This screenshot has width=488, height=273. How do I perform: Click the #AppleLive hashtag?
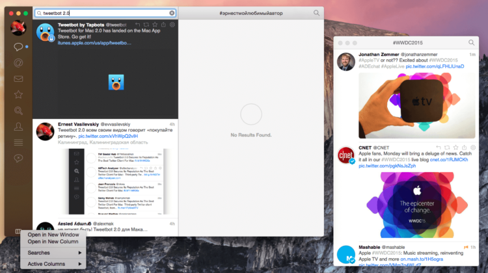(x=392, y=66)
